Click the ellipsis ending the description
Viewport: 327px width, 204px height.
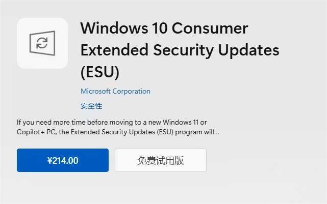pyautogui.click(x=216, y=132)
